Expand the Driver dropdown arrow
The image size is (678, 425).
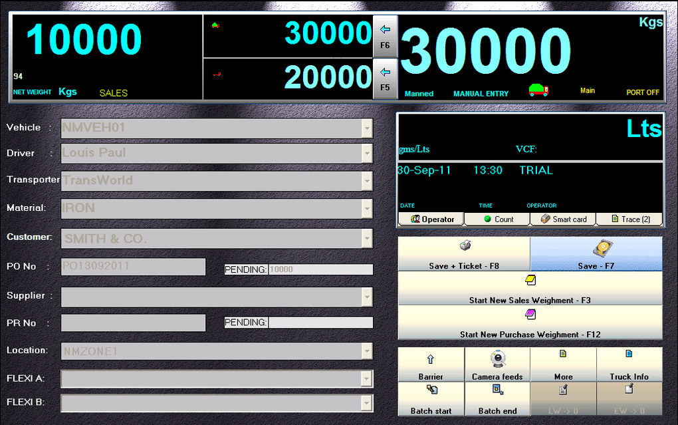(x=367, y=154)
